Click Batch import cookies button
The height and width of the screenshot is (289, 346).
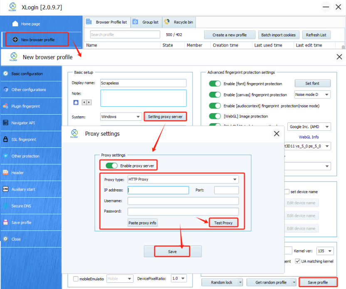coord(279,35)
